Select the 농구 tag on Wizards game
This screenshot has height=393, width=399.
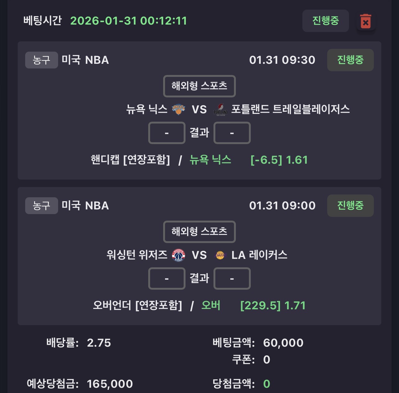[41, 206]
